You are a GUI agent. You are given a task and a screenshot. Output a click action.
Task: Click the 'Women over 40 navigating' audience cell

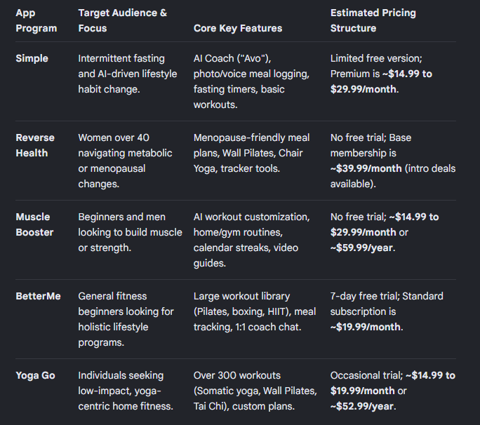click(x=125, y=161)
